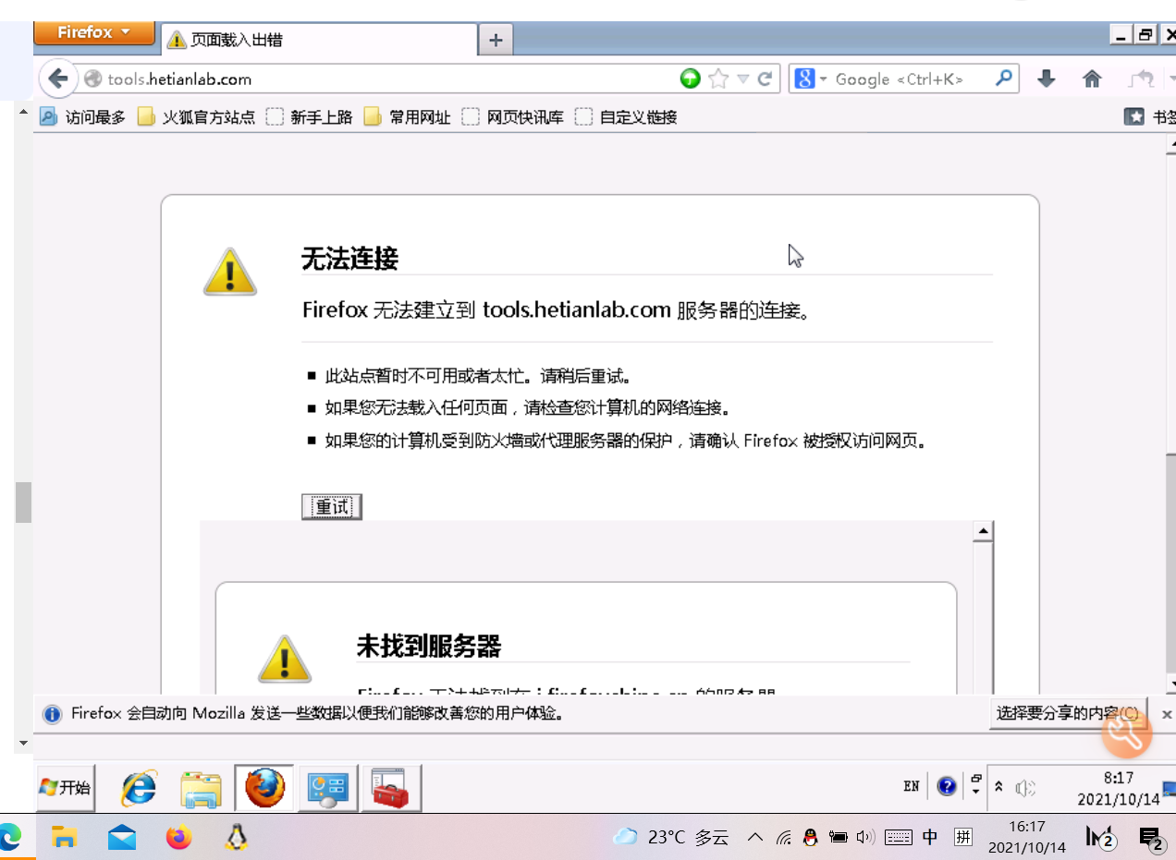Open Mail app on host taskbar
The image size is (1176, 860).
coord(122,837)
